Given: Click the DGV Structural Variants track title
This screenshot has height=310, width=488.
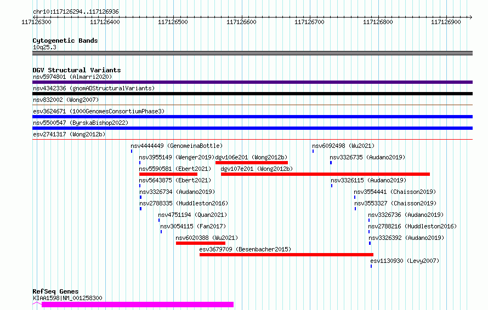Looking at the screenshot, I should 77,70.
